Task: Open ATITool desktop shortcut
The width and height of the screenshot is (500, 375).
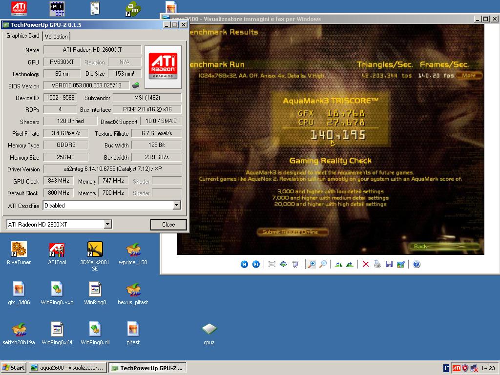Action: (x=57, y=253)
